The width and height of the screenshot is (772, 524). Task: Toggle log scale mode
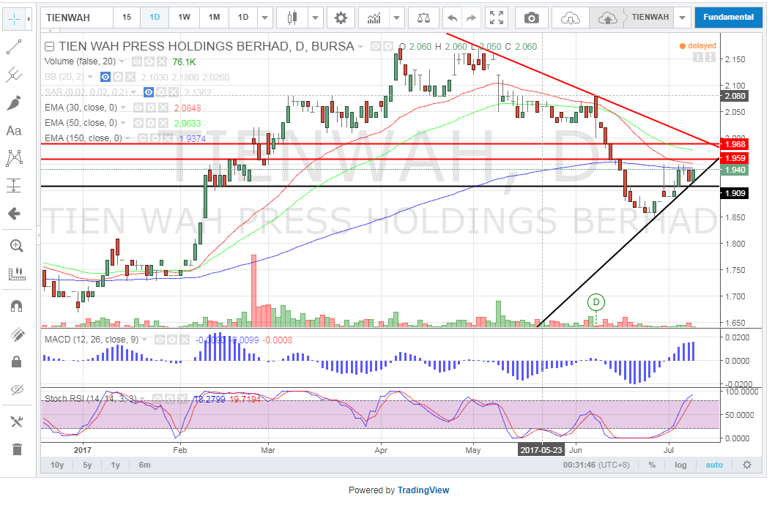680,465
